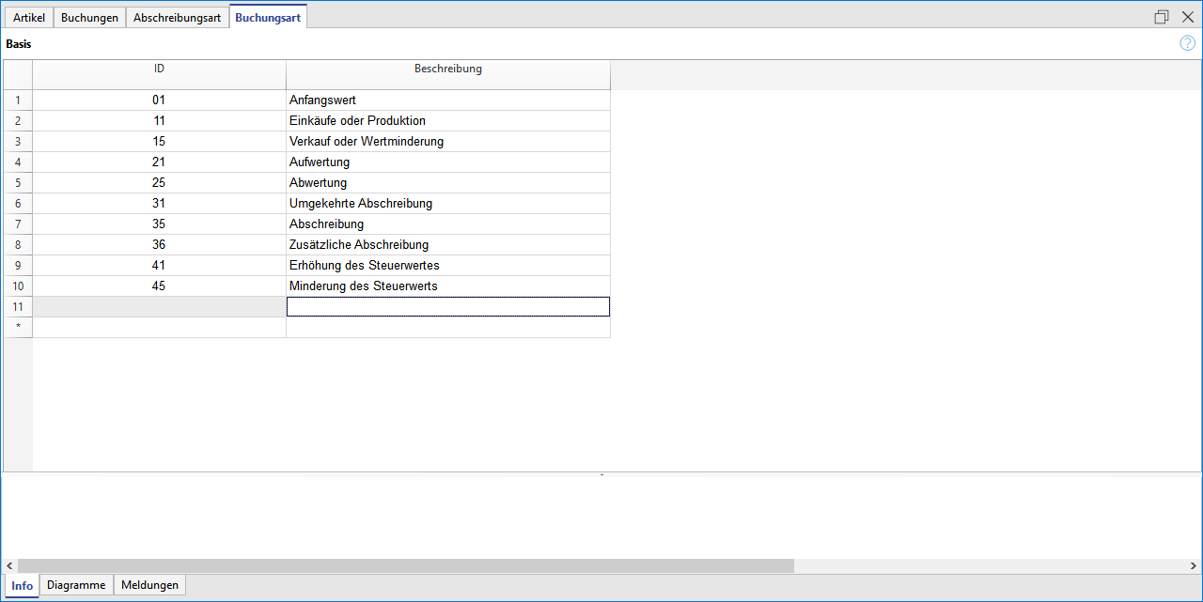Click the empty description field in row 11
Screen dimensions: 1203x602
click(447, 306)
